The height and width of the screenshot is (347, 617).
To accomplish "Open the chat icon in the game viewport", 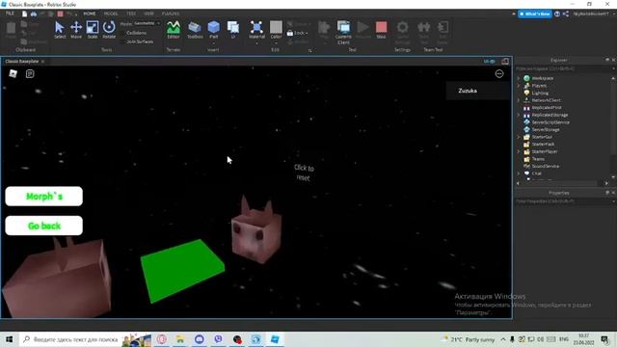I will [x=30, y=73].
